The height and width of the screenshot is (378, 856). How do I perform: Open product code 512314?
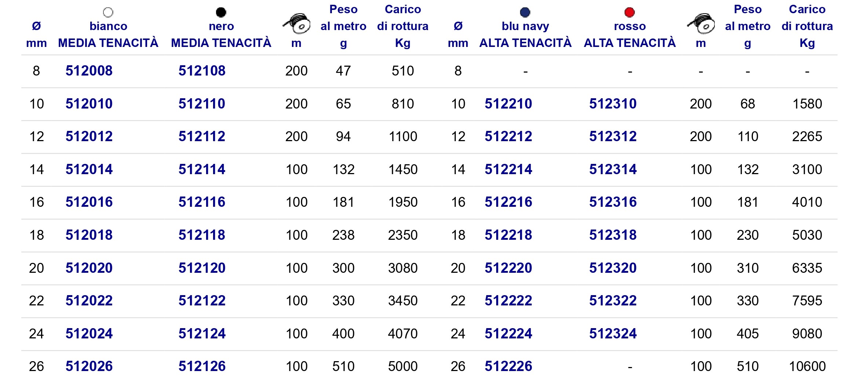pyautogui.click(x=613, y=169)
